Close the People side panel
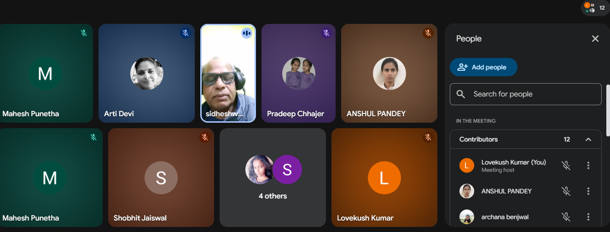 tap(595, 39)
